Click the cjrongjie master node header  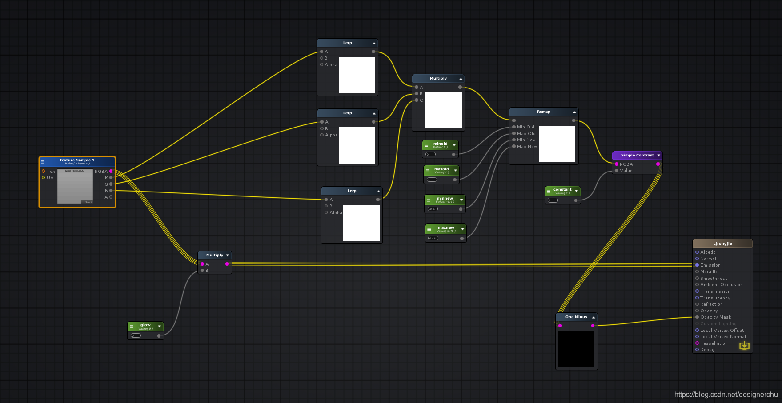722,243
